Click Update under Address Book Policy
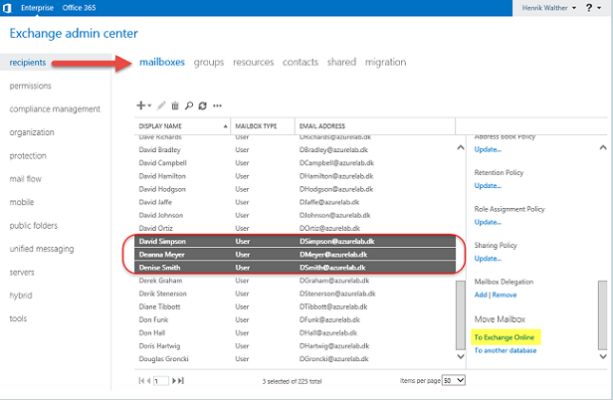This screenshot has height=400, width=613. click(x=488, y=149)
